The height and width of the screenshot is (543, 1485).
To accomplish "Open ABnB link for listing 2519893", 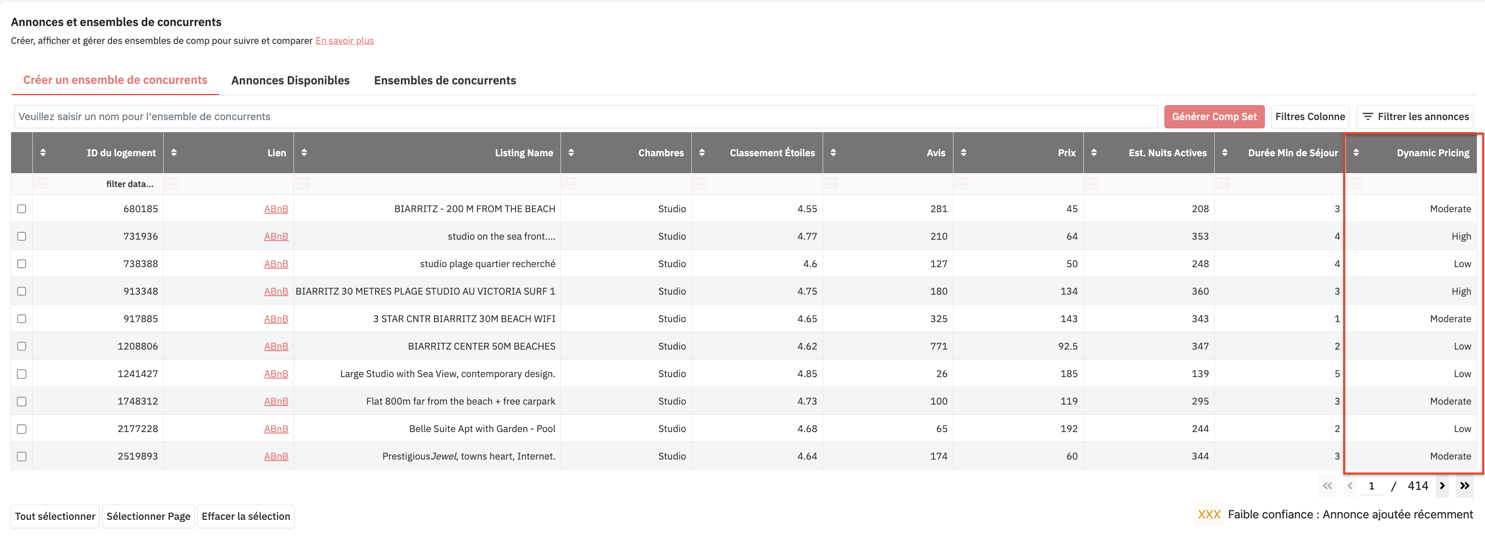I will (276, 457).
